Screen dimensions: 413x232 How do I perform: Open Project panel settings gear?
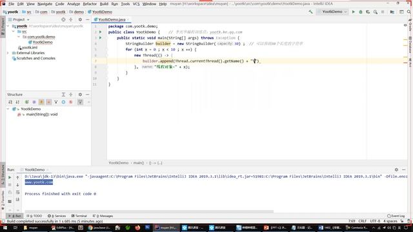coord(80,19)
